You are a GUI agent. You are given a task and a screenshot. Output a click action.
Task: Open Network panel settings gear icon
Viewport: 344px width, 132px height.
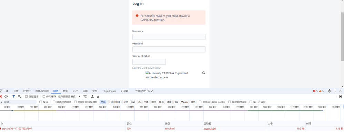[x=341, y=96]
